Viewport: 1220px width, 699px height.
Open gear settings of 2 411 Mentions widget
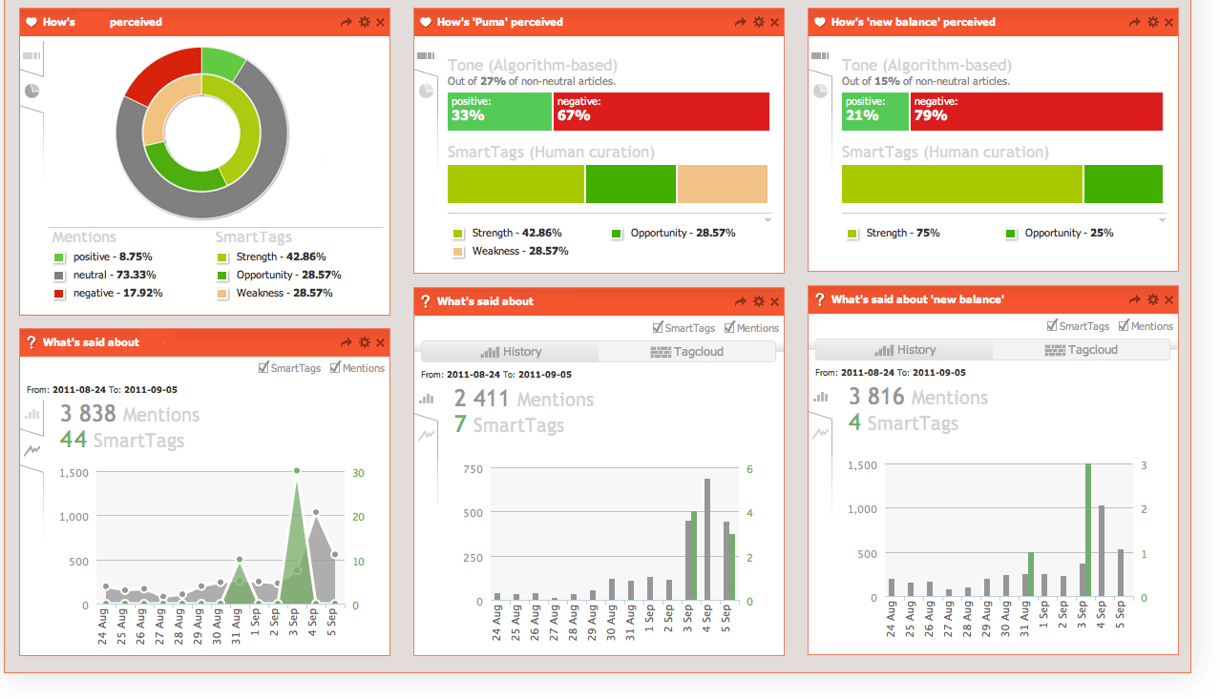[x=759, y=301]
